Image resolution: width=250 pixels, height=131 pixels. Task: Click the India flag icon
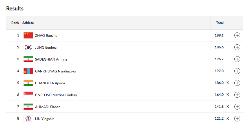[28, 83]
